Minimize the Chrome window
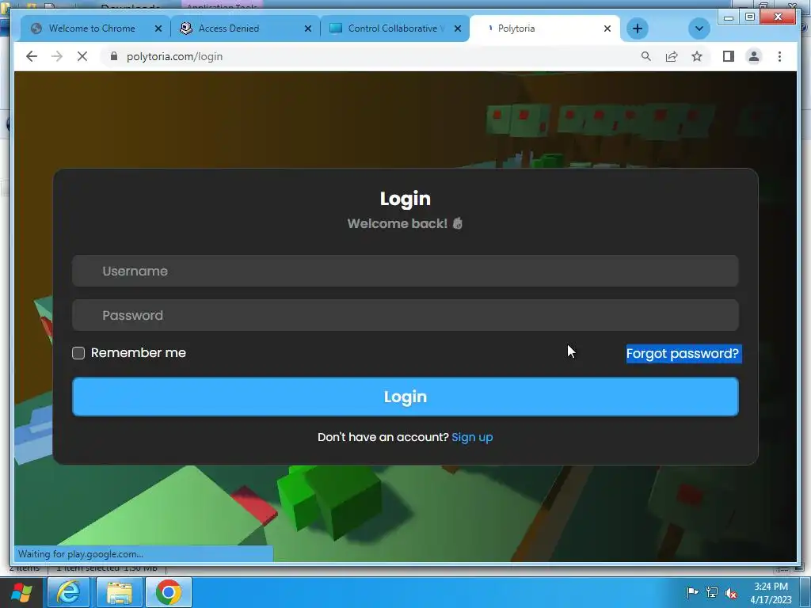Screen dimensions: 811x608 729,17
